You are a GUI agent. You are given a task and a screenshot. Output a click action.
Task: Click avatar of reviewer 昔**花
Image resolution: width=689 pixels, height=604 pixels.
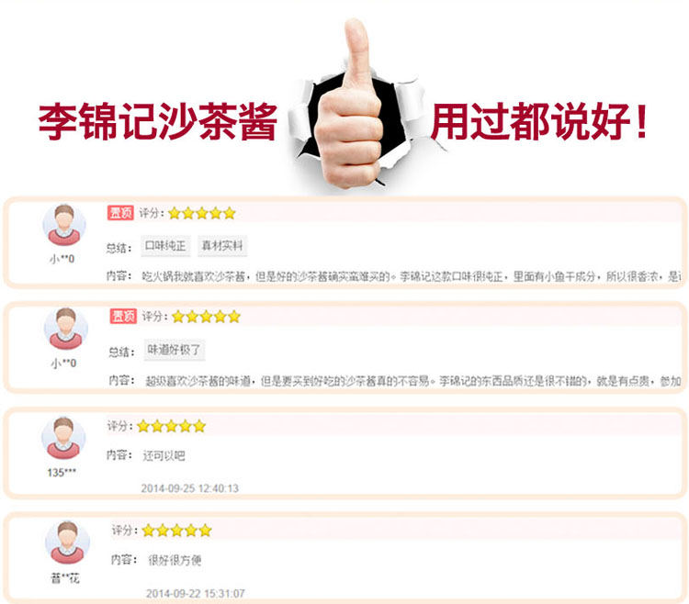pos(68,542)
